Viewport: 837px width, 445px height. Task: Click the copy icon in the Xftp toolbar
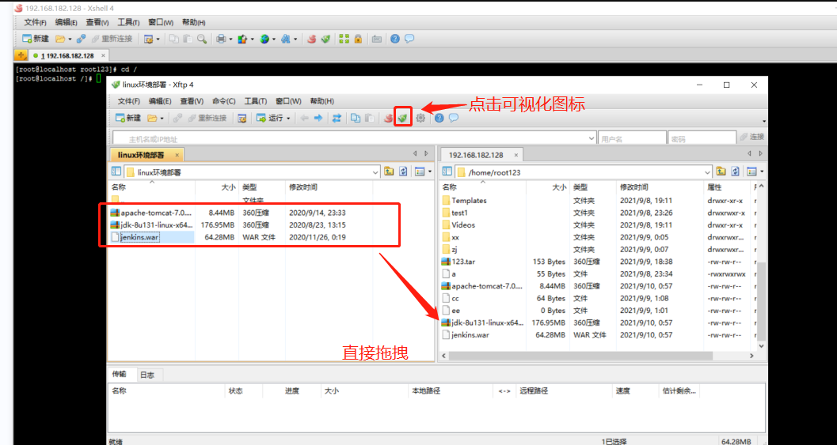(x=355, y=118)
